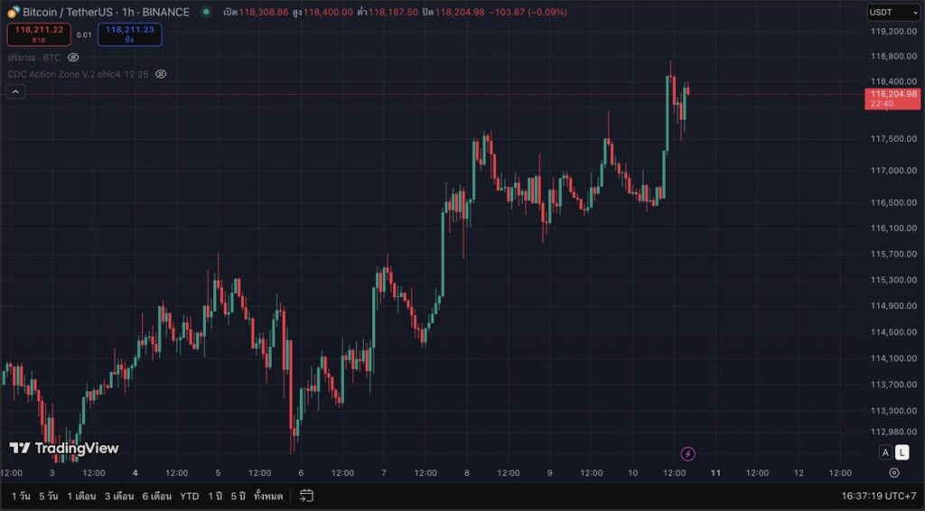Select the 5 วัน date range
Viewport: 925px width, 511px height.
pyautogui.click(x=49, y=496)
